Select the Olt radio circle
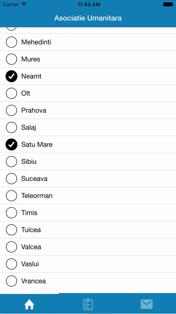This screenshot has width=176, height=314. pyautogui.click(x=11, y=93)
